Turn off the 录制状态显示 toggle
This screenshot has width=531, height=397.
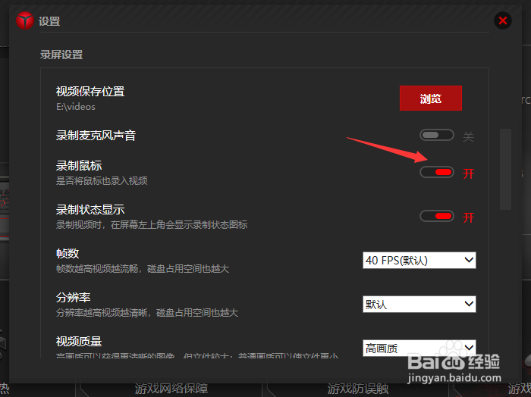click(x=437, y=217)
